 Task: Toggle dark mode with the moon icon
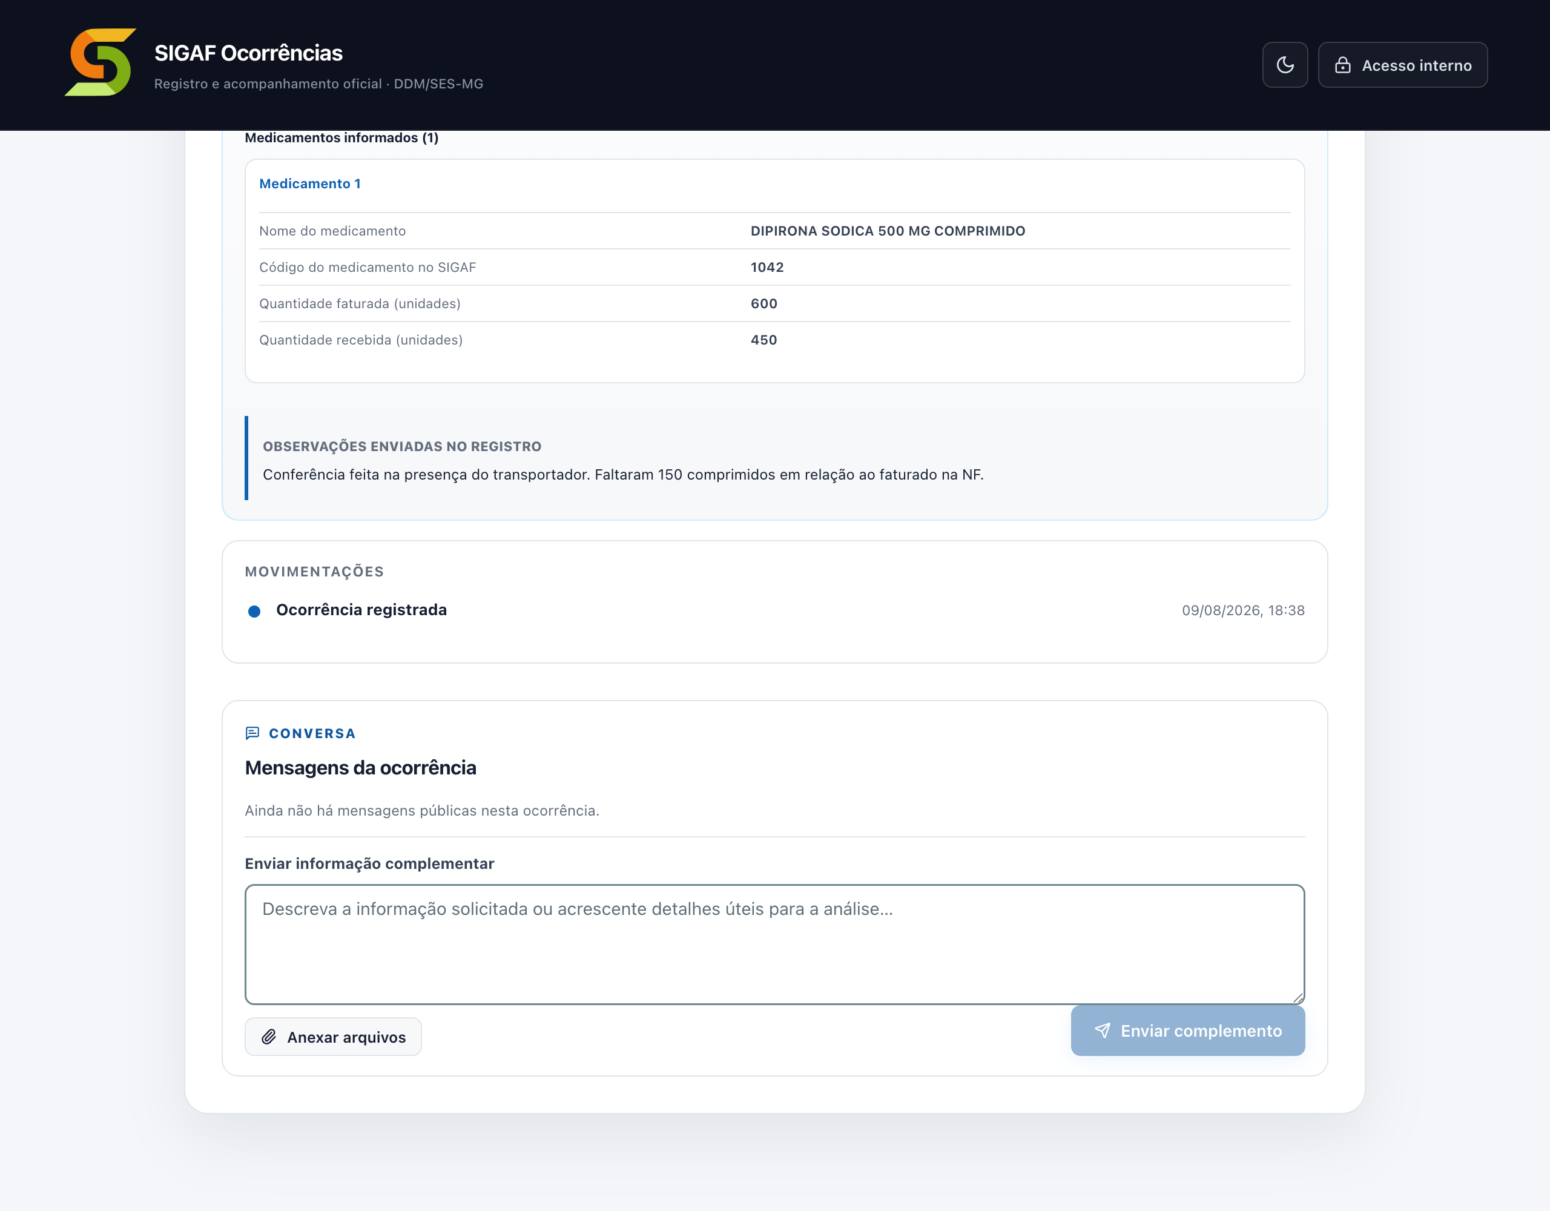tap(1285, 65)
